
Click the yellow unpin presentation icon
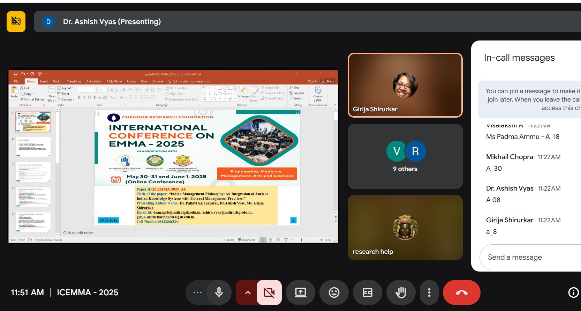16,22
